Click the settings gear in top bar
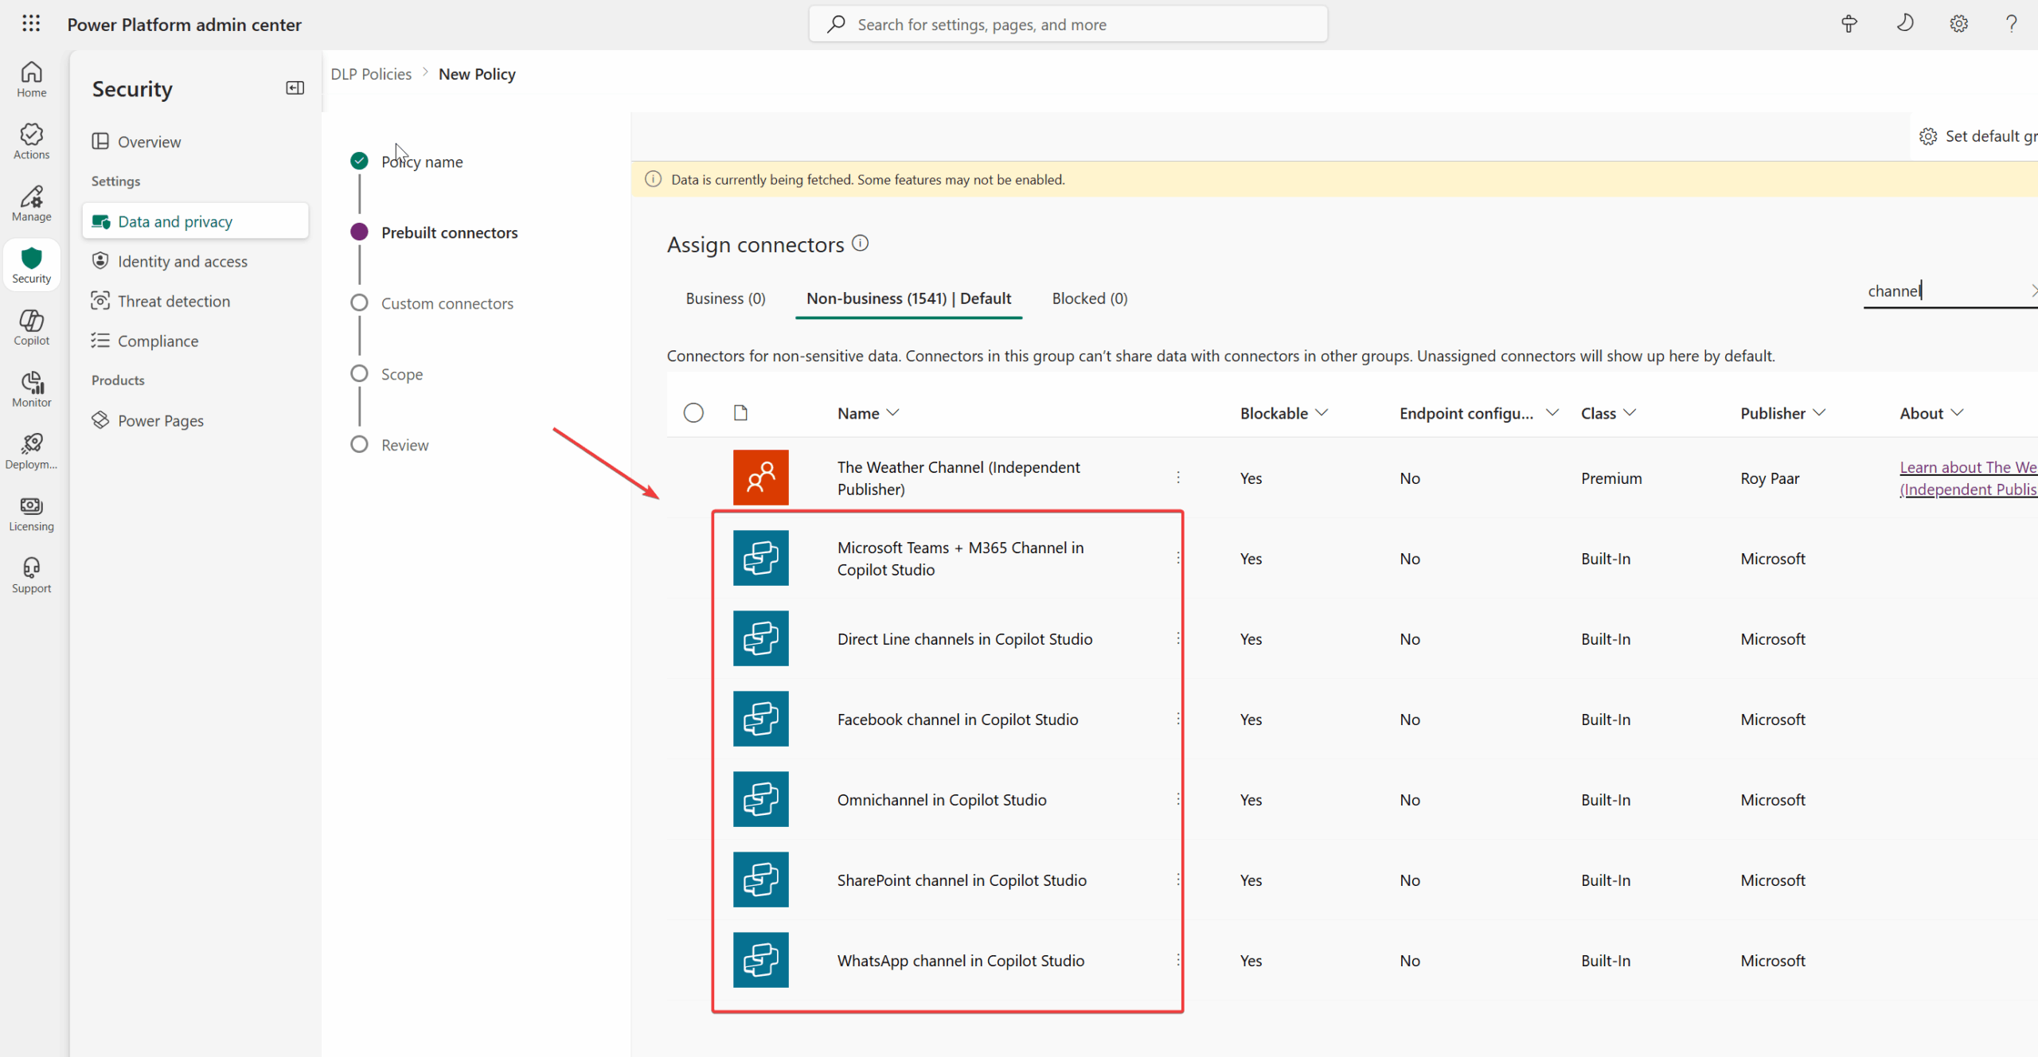2038x1057 pixels. (1958, 24)
